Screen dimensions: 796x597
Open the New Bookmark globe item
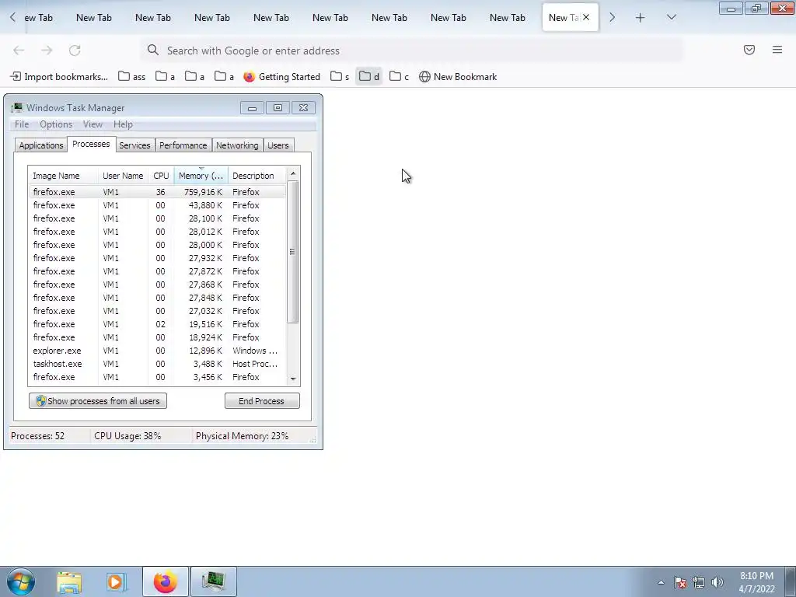tap(458, 77)
